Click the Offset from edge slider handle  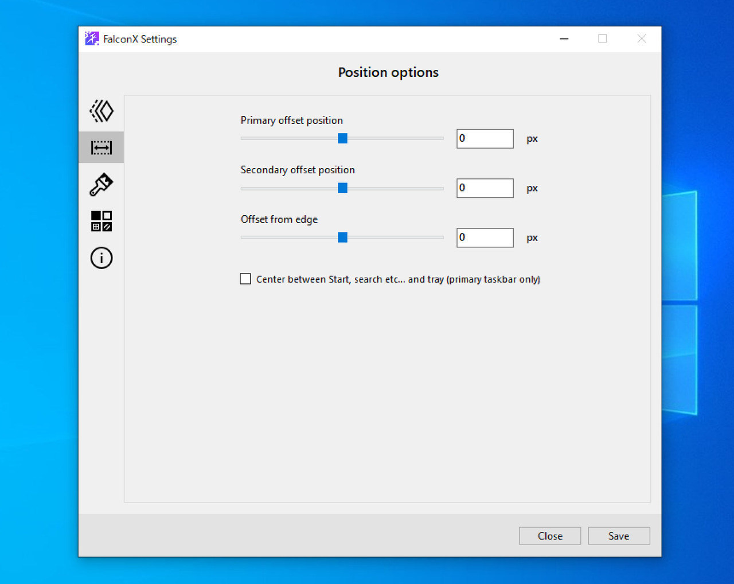click(x=342, y=238)
